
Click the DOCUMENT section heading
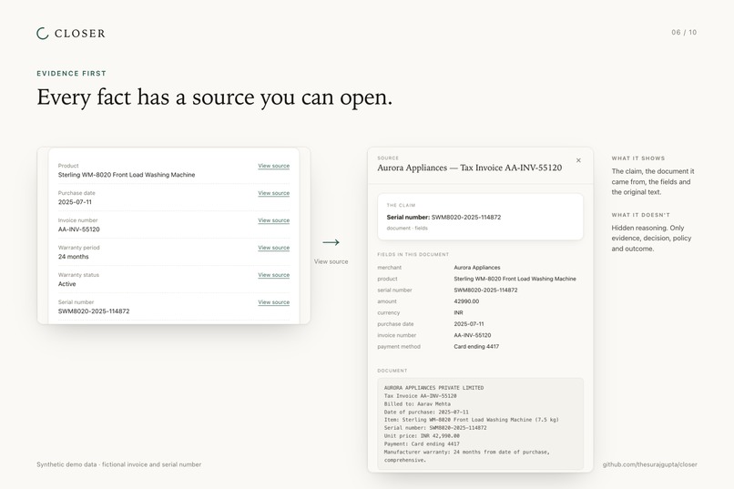point(392,371)
